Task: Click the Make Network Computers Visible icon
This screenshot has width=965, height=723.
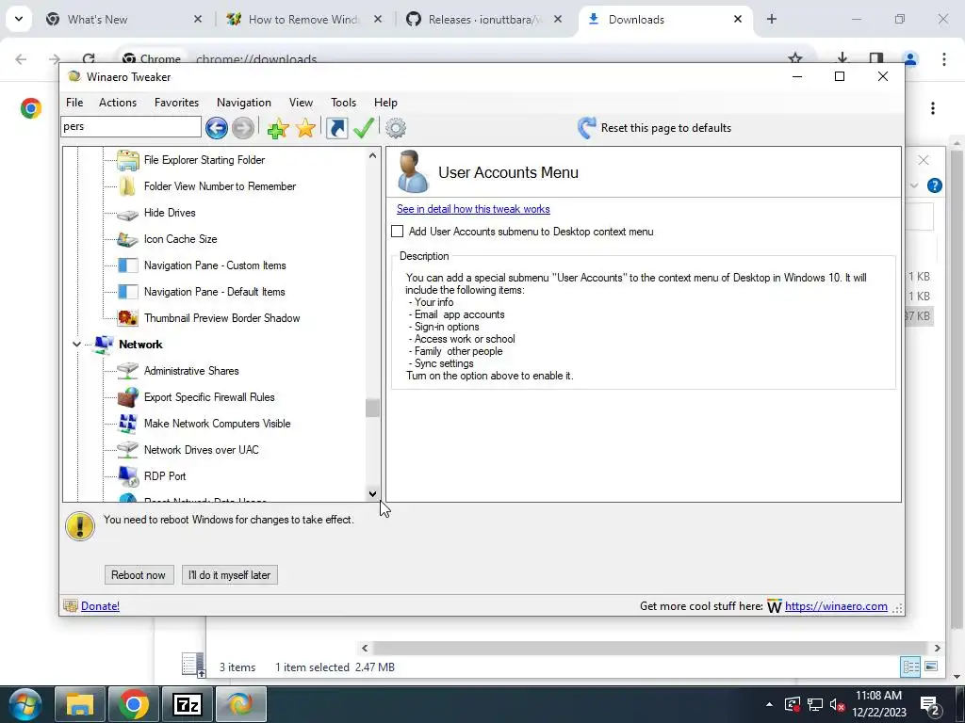Action: 128,424
